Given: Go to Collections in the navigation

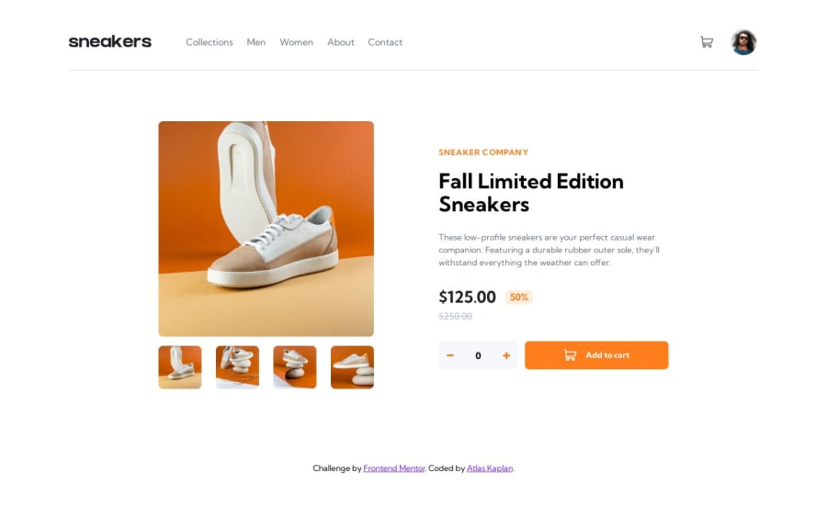Looking at the screenshot, I should (210, 42).
